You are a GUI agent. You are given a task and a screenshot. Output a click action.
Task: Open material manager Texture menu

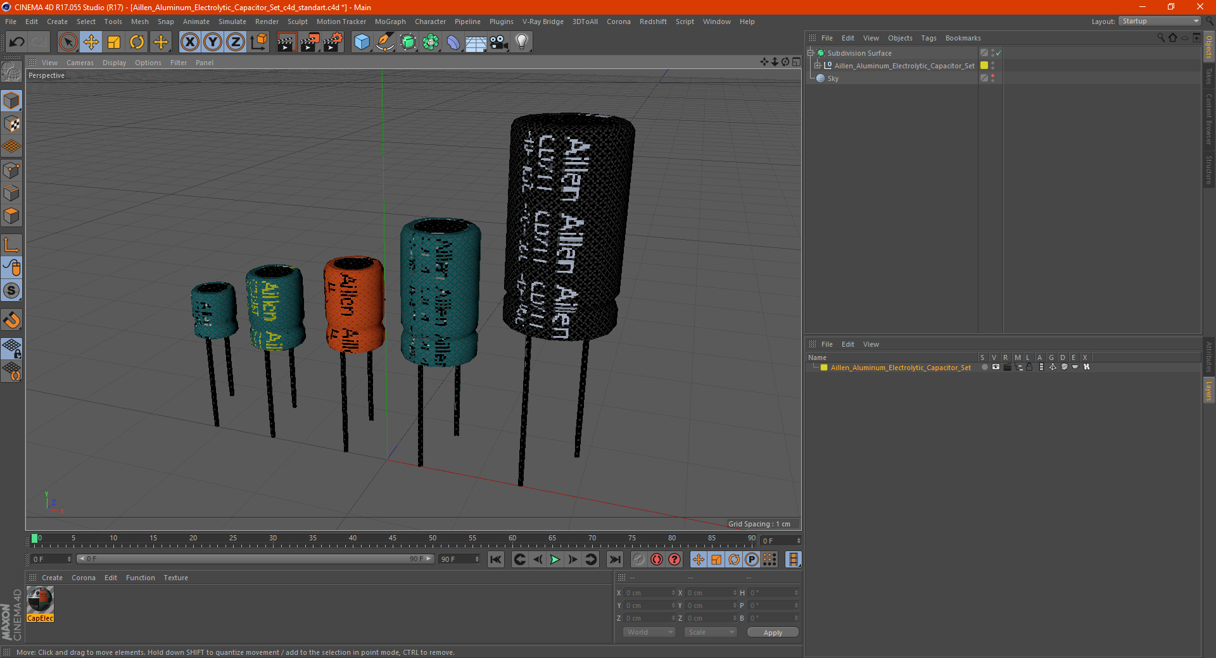[x=175, y=578]
